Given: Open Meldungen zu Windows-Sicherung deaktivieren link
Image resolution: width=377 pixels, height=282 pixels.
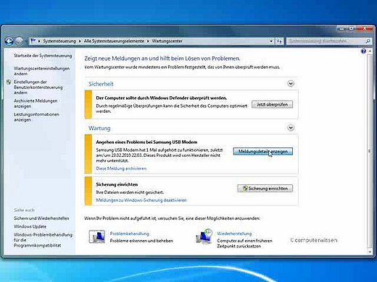Looking at the screenshot, I should pos(141,200).
